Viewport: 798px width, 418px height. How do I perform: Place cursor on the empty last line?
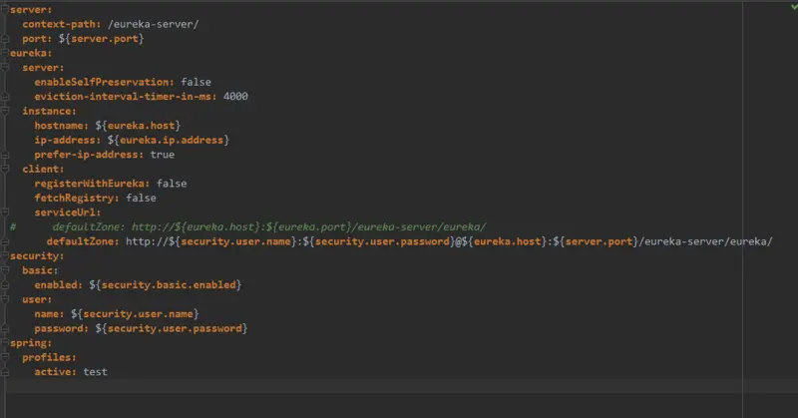pyautogui.click(x=373, y=386)
